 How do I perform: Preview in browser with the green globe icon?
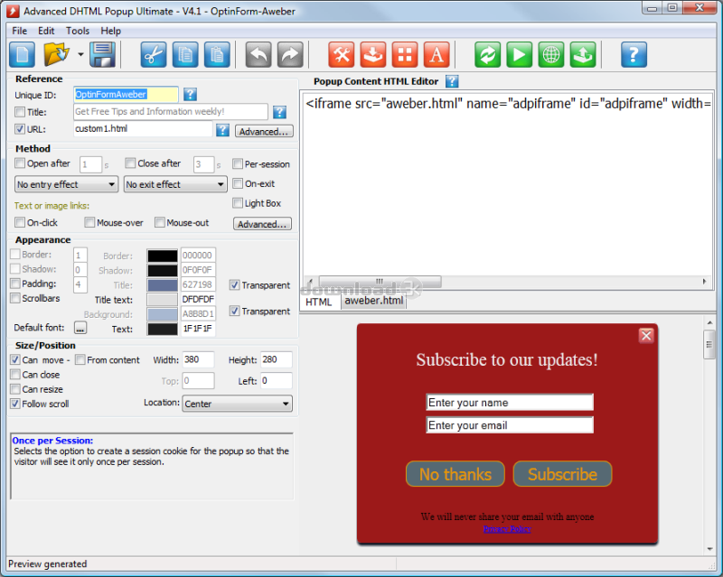click(x=551, y=55)
